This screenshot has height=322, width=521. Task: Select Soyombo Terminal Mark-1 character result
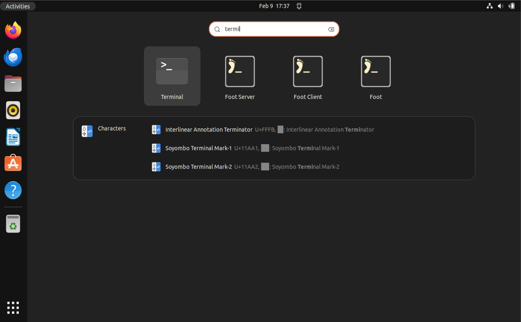pos(198,148)
